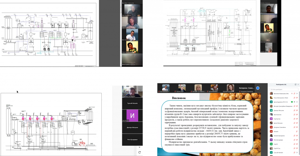Click muted mic icon in Ігор Кустов's list row
The width and height of the screenshot is (300, 156).
point(294,119)
